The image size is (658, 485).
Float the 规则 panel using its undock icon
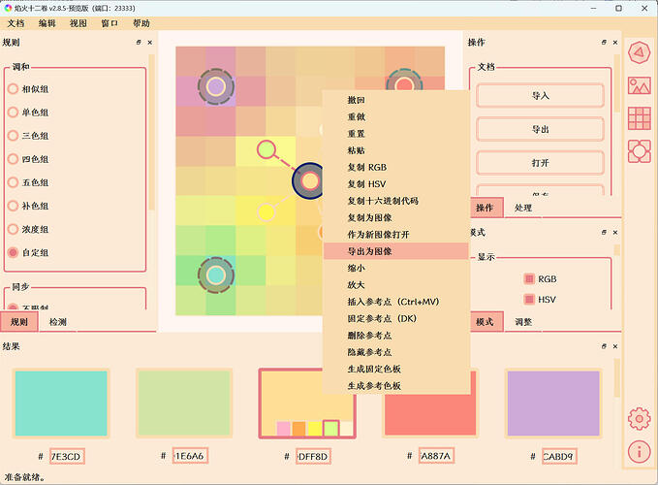click(140, 43)
